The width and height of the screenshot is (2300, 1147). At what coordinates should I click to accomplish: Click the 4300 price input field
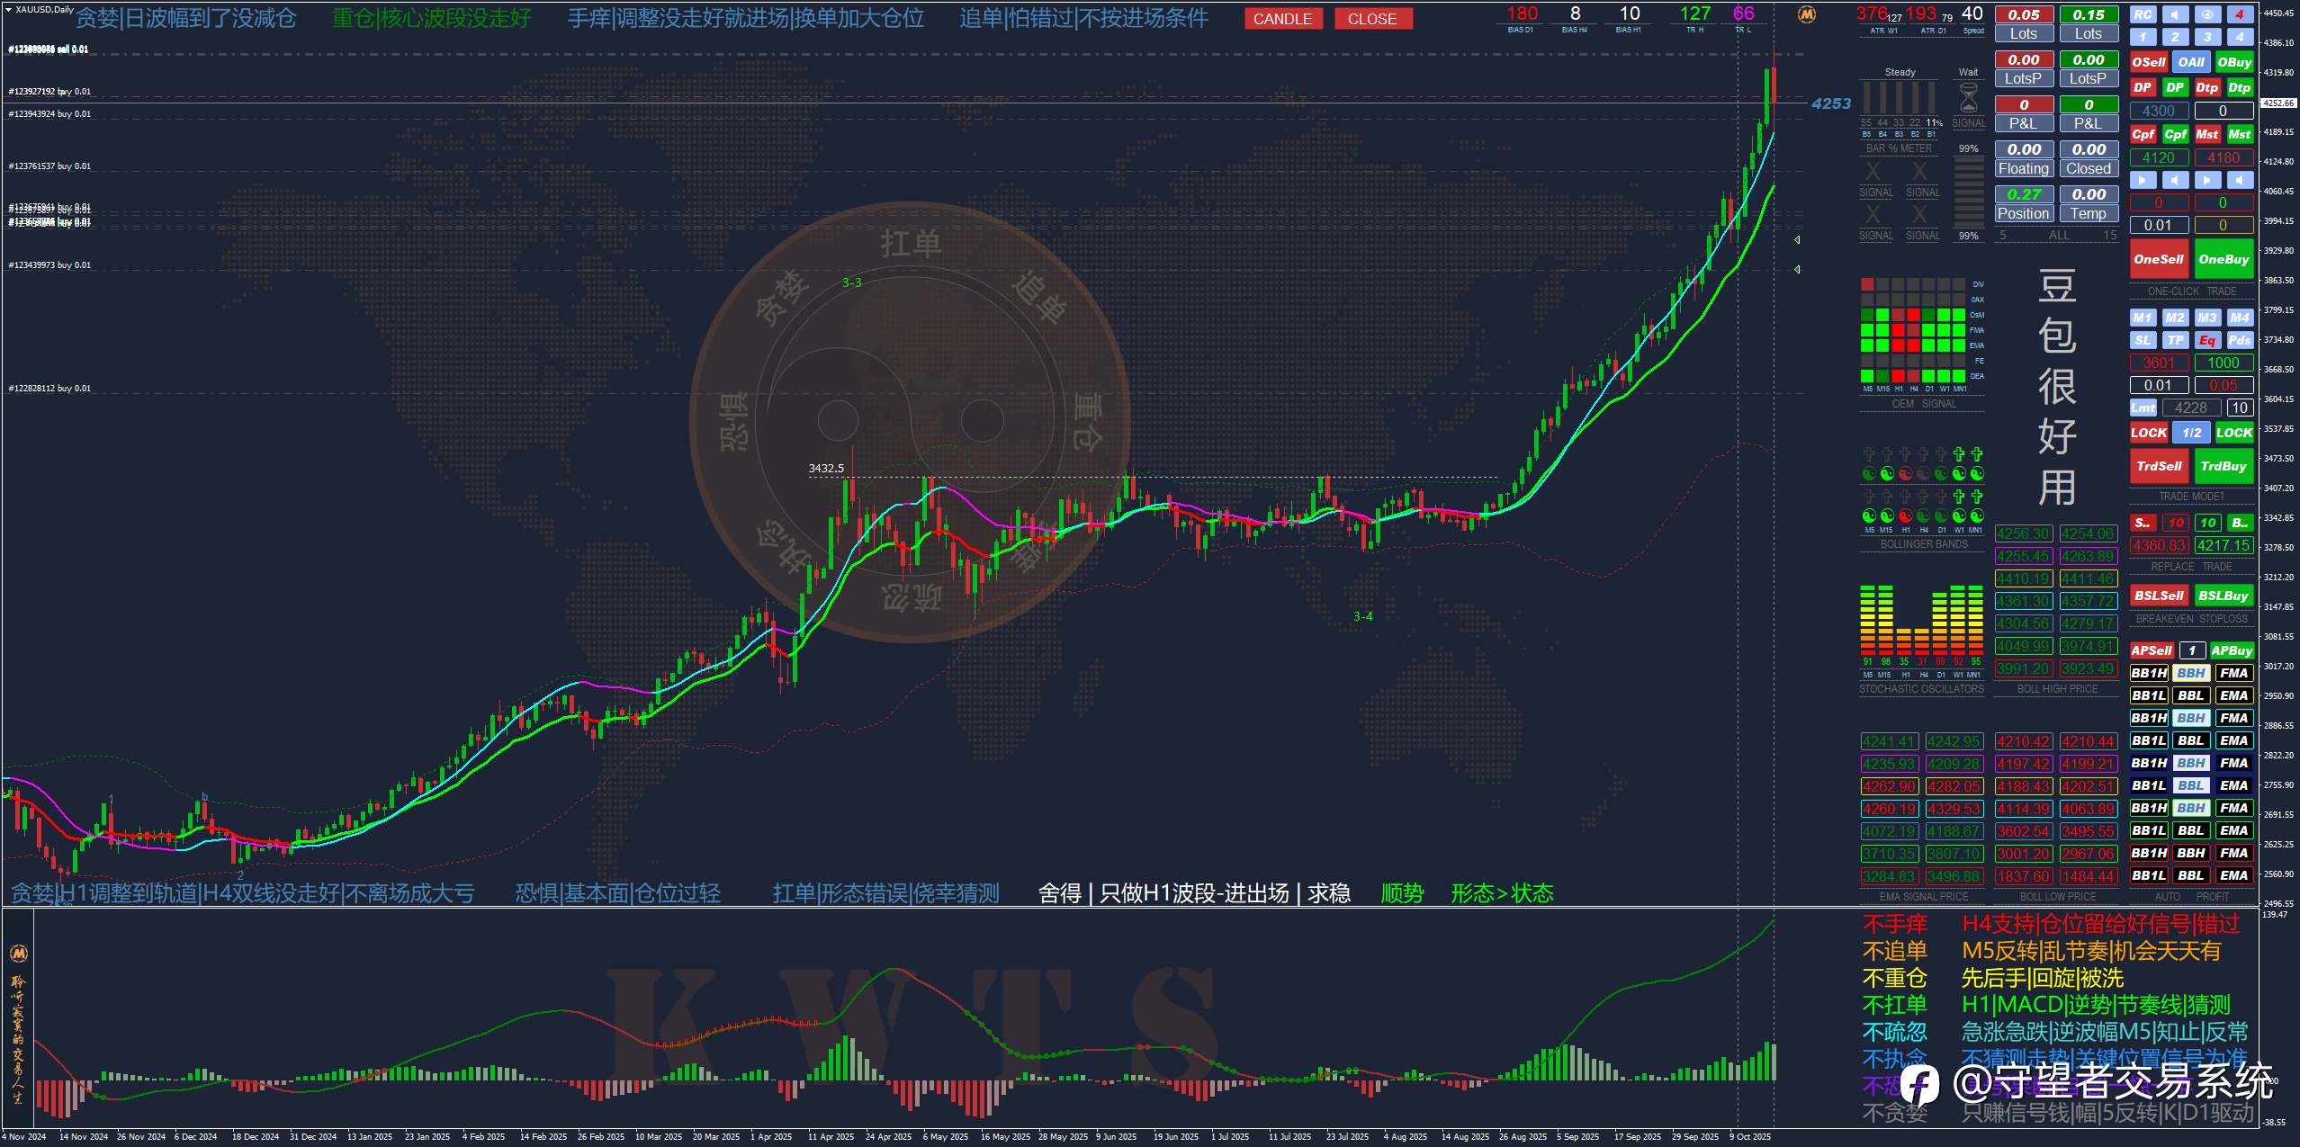pyautogui.click(x=2158, y=111)
